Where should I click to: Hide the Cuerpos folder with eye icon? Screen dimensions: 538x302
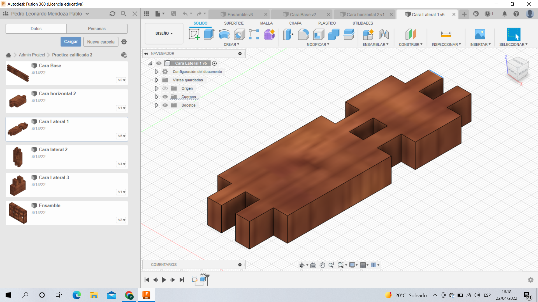pyautogui.click(x=165, y=97)
